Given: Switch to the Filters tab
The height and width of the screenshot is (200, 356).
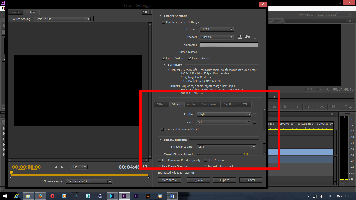Looking at the screenshot, I should point(161,104).
